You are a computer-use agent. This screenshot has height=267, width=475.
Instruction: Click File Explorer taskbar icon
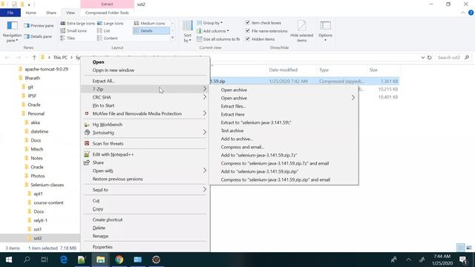[101, 260]
